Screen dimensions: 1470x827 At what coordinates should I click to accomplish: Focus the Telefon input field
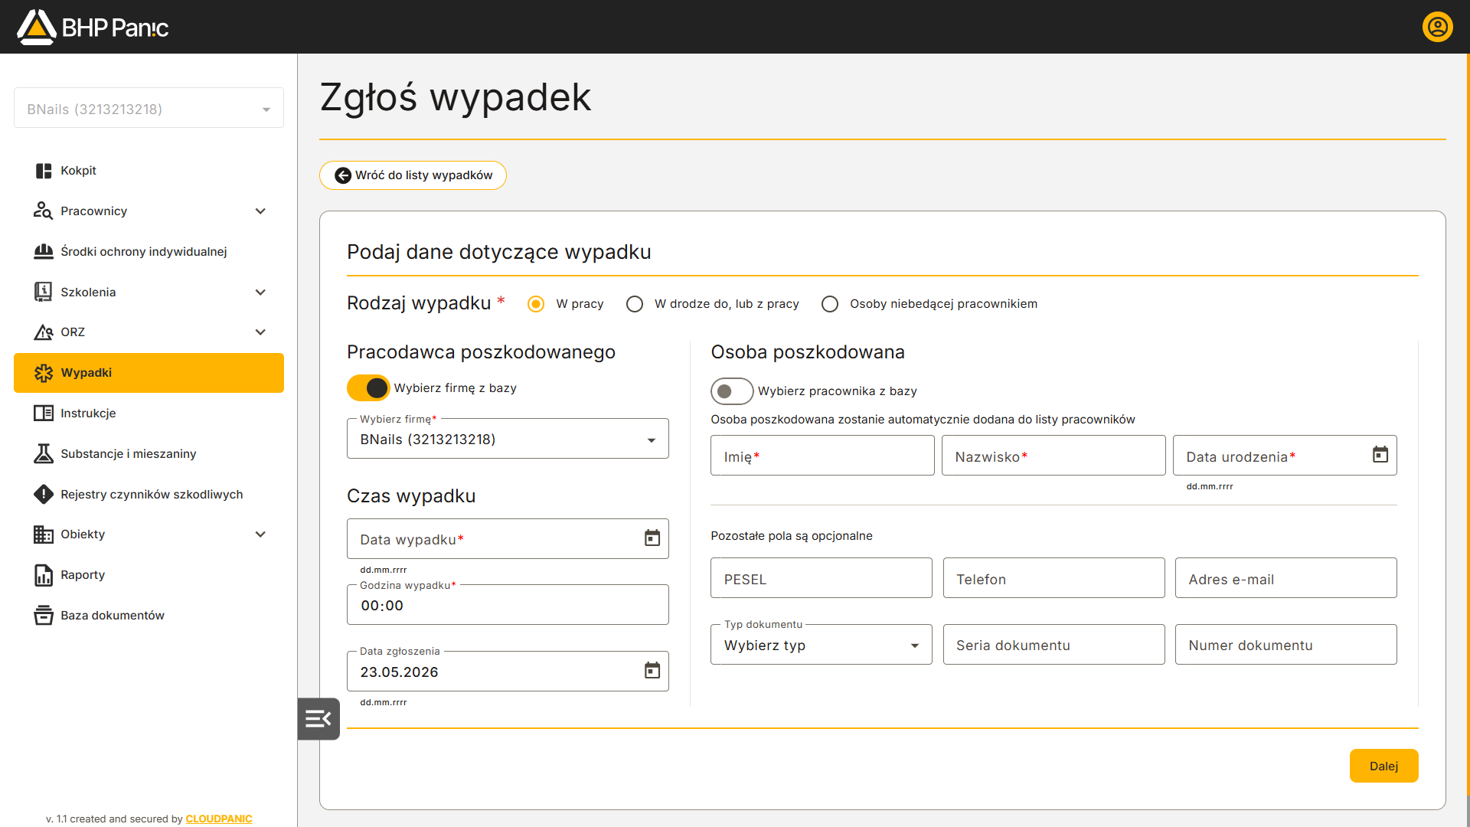[x=1054, y=578]
